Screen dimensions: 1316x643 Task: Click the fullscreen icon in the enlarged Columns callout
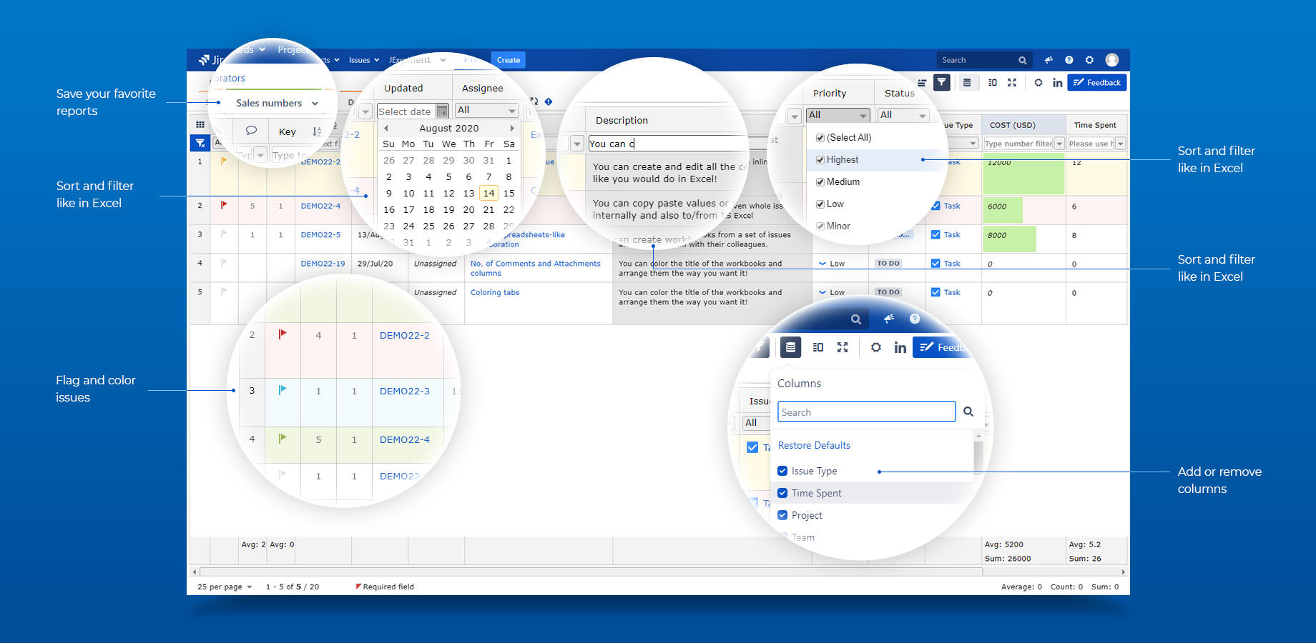pyautogui.click(x=843, y=347)
